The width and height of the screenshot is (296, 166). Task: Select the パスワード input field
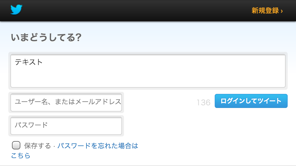(x=66, y=126)
